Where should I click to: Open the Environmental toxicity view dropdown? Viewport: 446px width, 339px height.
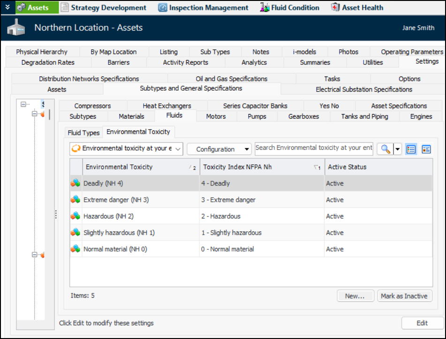click(x=126, y=149)
